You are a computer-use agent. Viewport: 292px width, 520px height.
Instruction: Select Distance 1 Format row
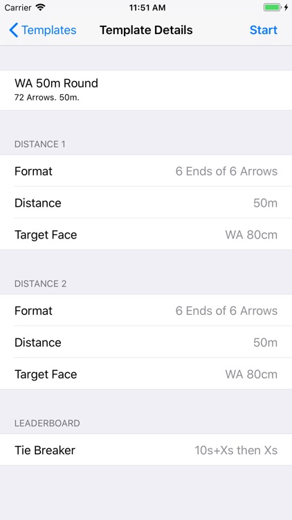pos(146,171)
